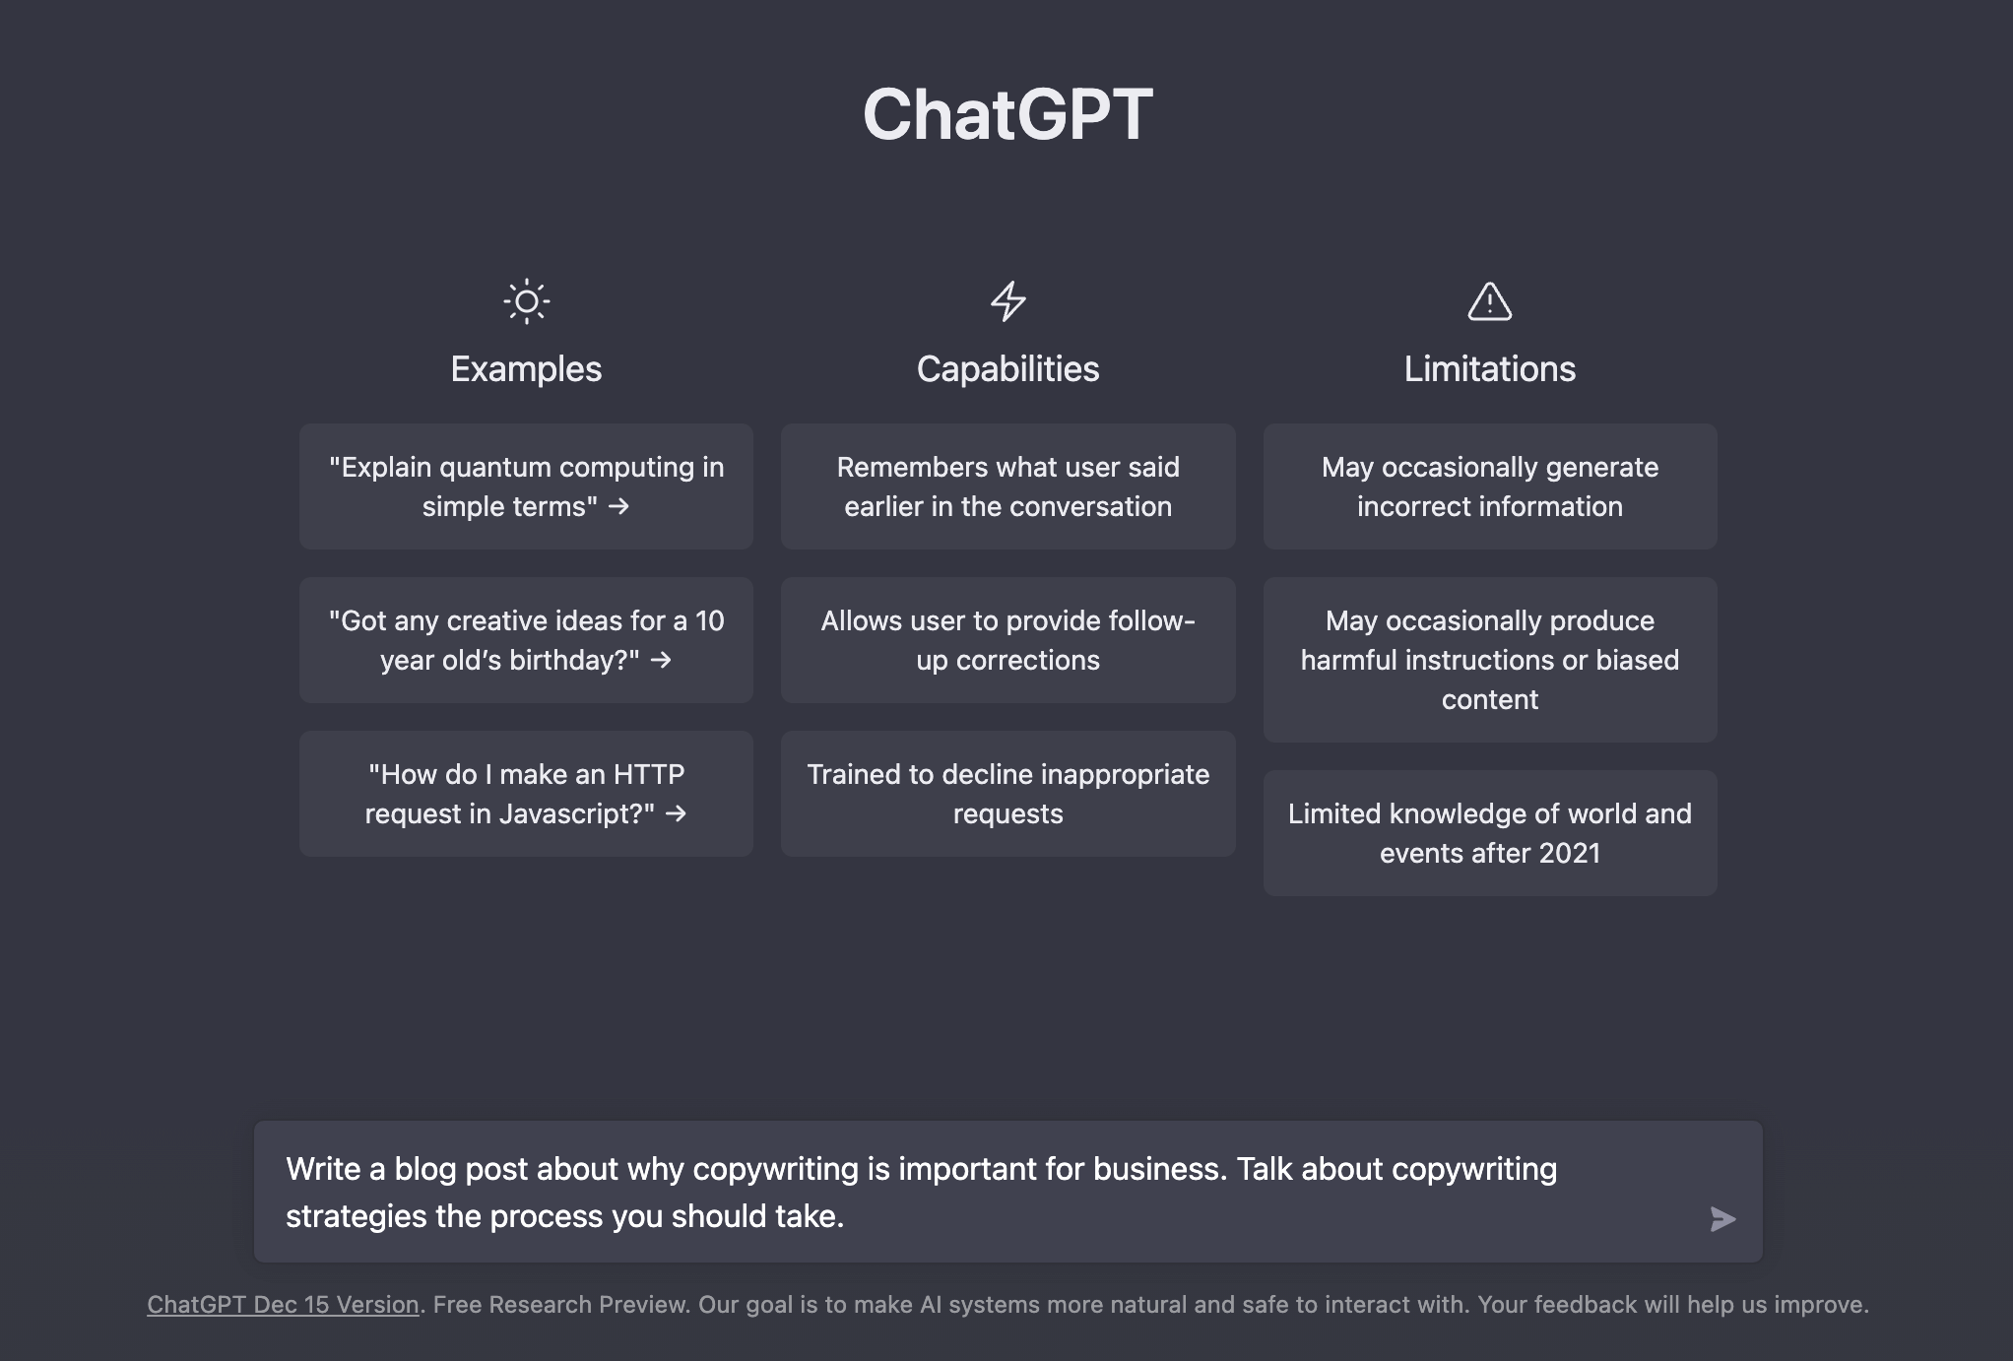The width and height of the screenshot is (2013, 1361).
Task: Select the HTTP request Javascript example
Action: pyautogui.click(x=526, y=793)
